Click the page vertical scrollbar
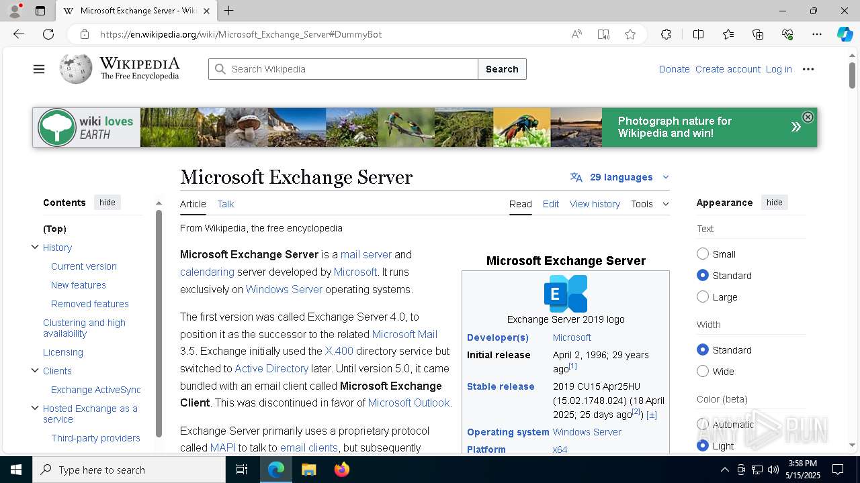Image resolution: width=860 pixels, height=483 pixels. pos(852,74)
